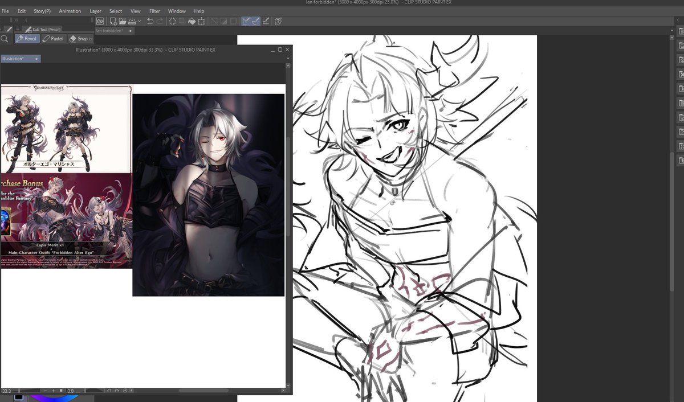This screenshot has width=684, height=402.
Task: Collapse palette dock with double chevron
Action: [x=17, y=20]
